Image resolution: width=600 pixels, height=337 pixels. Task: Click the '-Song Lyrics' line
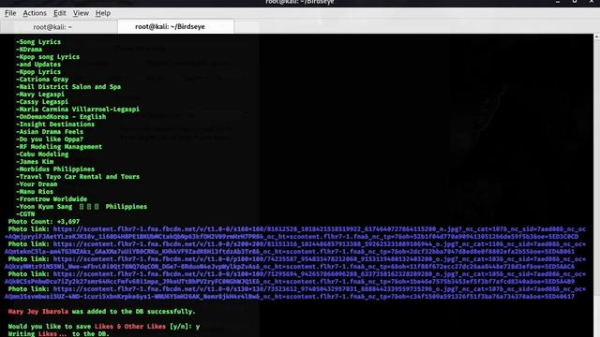coord(38,42)
